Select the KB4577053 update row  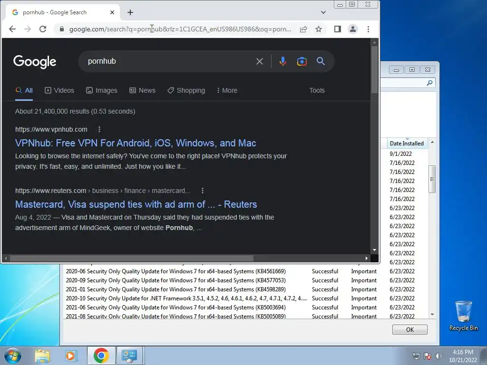click(x=245, y=280)
